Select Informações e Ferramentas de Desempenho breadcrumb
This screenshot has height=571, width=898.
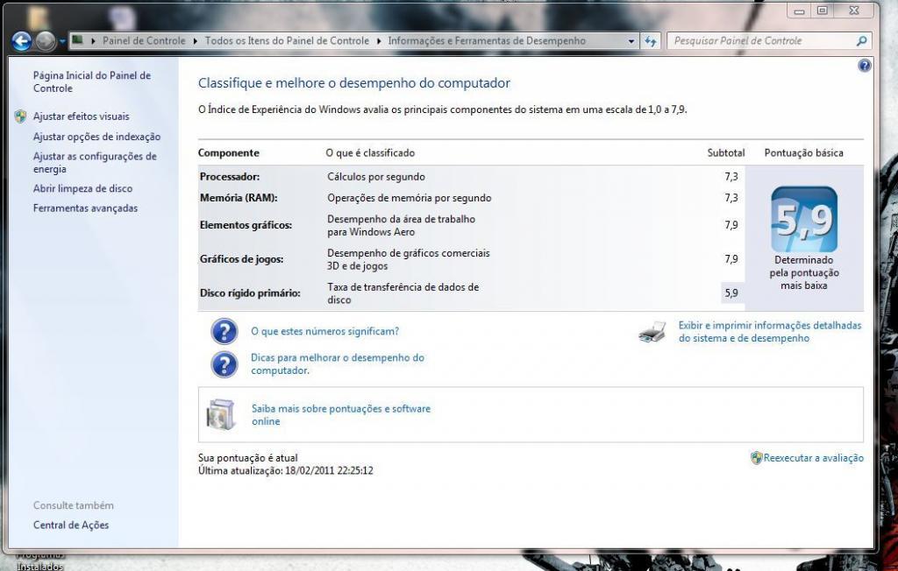(x=487, y=40)
